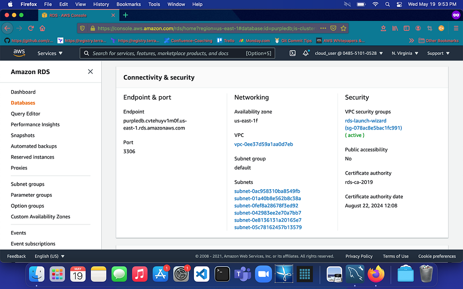The height and width of the screenshot is (289, 463).
Task: Open the History menu
Action: (101, 5)
